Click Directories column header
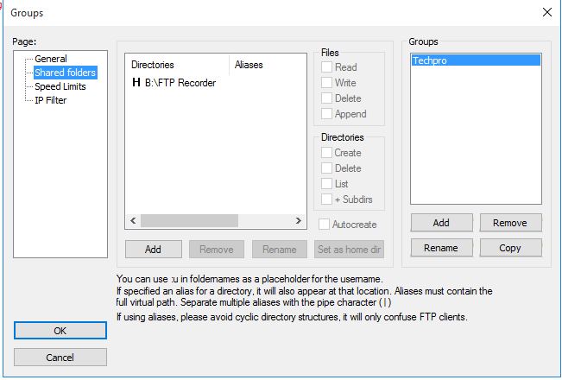Image resolution: width=562 pixels, height=380 pixels. (177, 65)
